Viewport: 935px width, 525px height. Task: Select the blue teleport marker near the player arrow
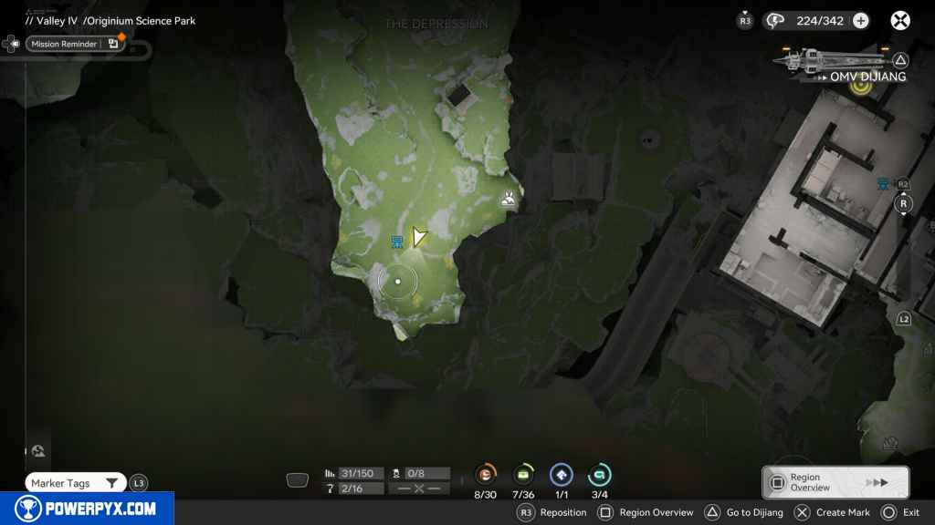click(x=397, y=242)
